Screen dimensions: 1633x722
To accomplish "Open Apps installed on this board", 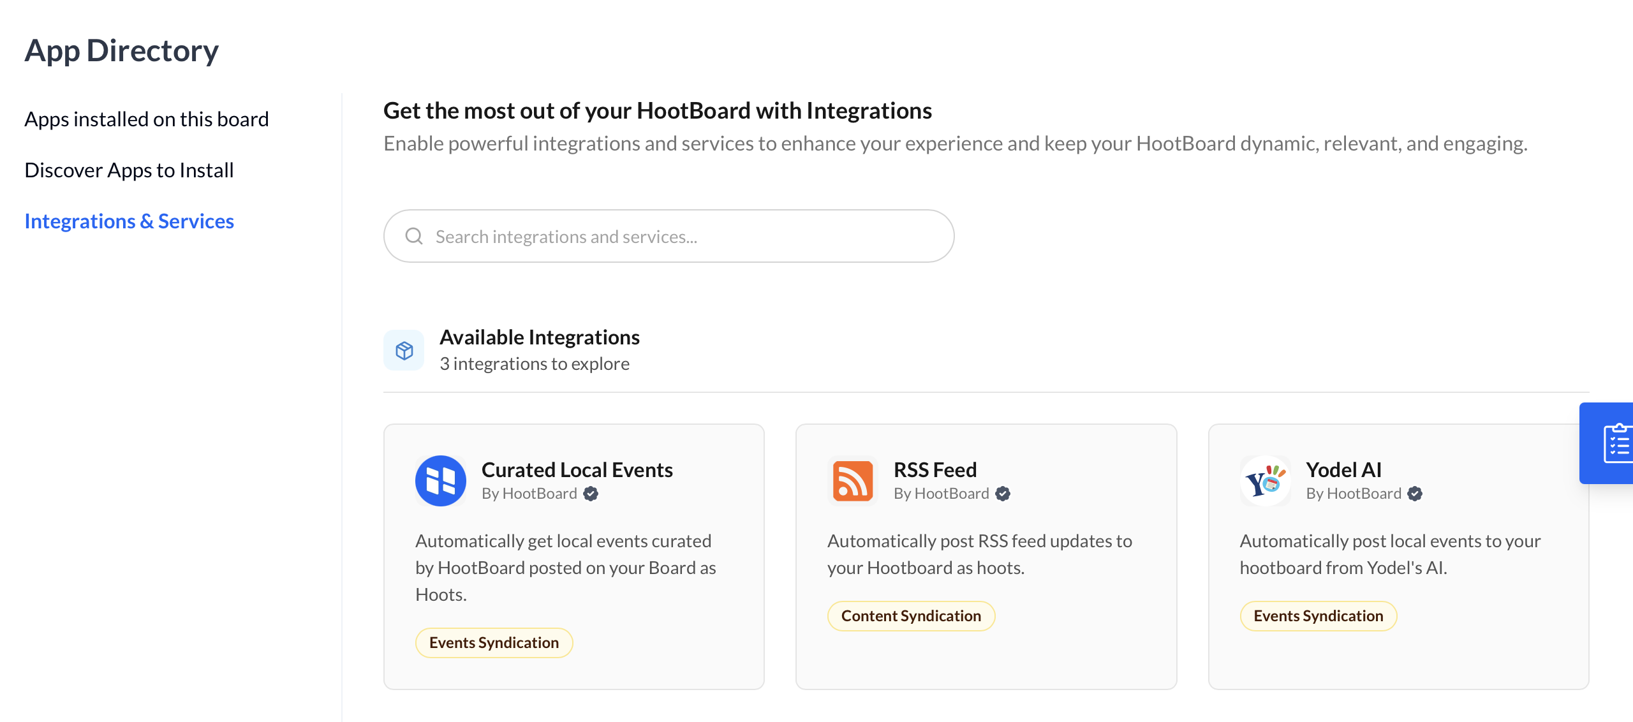I will pyautogui.click(x=146, y=119).
